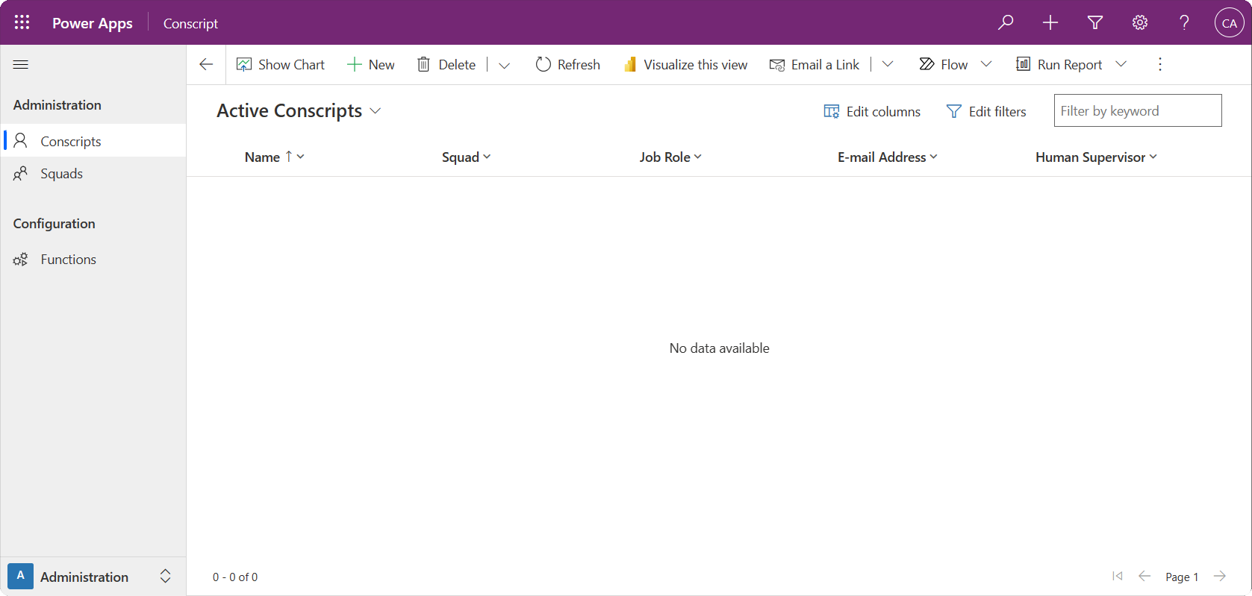Viewport: 1252px width, 596px height.
Task: Open the CA account avatar
Action: tap(1230, 22)
